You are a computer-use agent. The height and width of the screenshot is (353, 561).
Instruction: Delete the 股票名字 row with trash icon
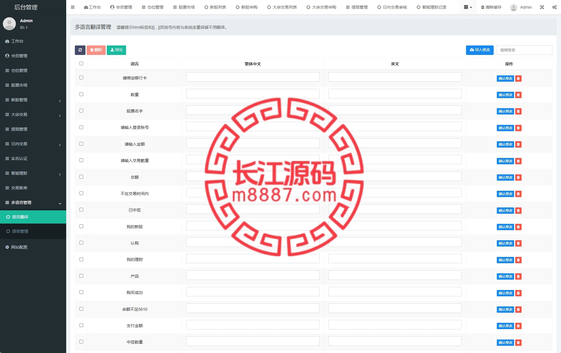[x=518, y=111]
